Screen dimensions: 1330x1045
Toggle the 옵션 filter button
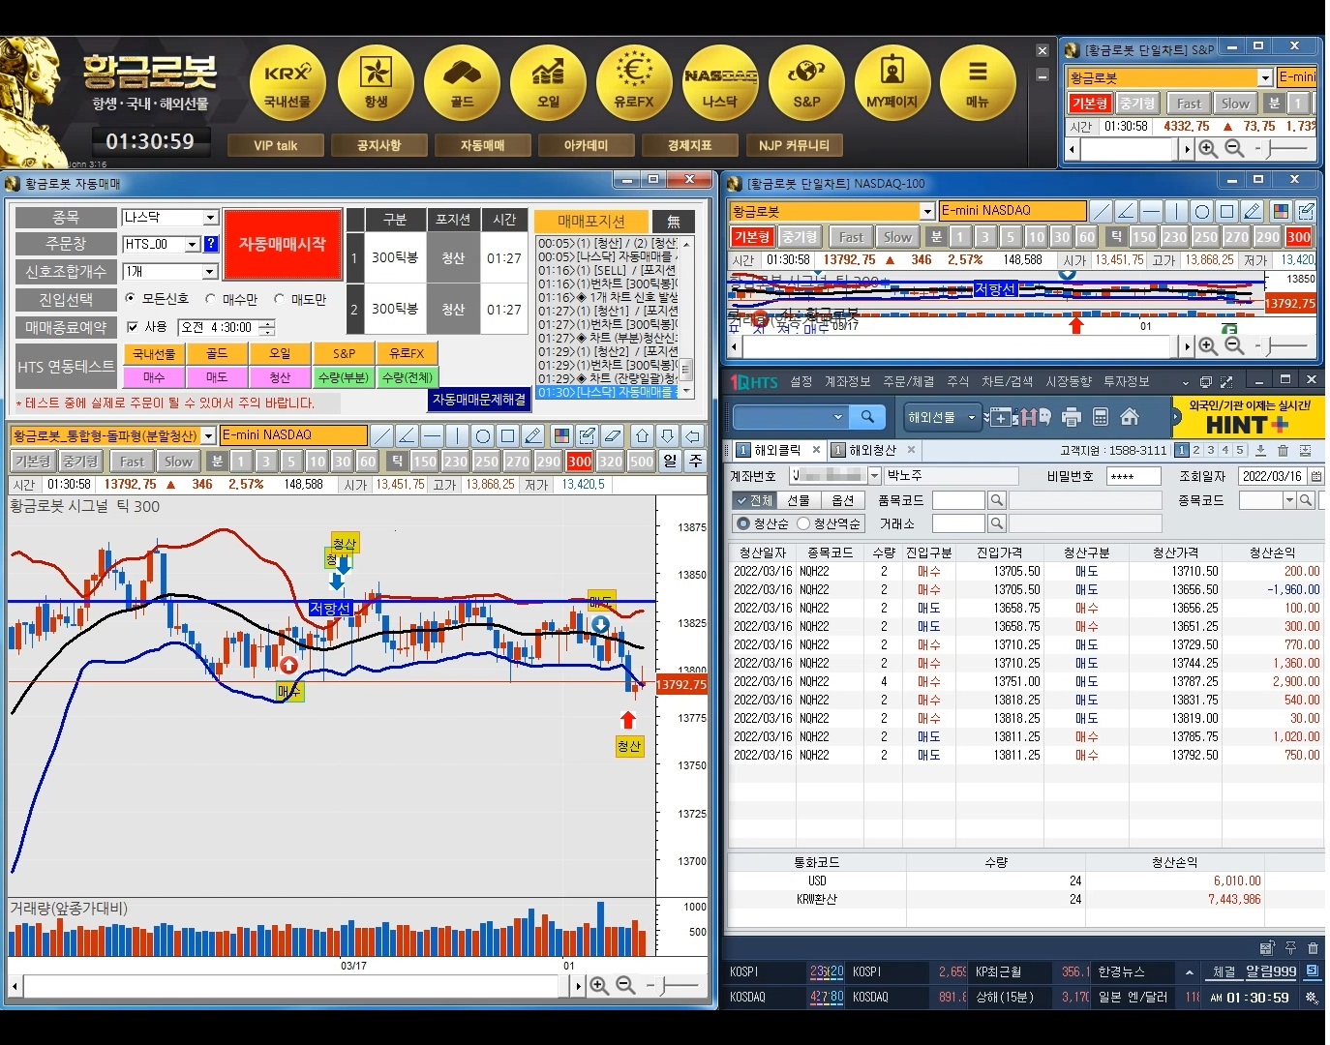tap(842, 500)
